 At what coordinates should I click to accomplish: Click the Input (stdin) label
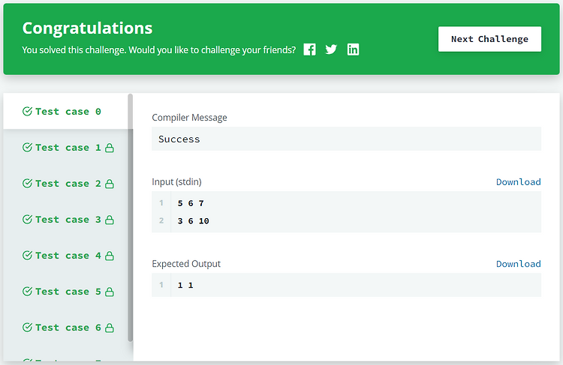176,182
